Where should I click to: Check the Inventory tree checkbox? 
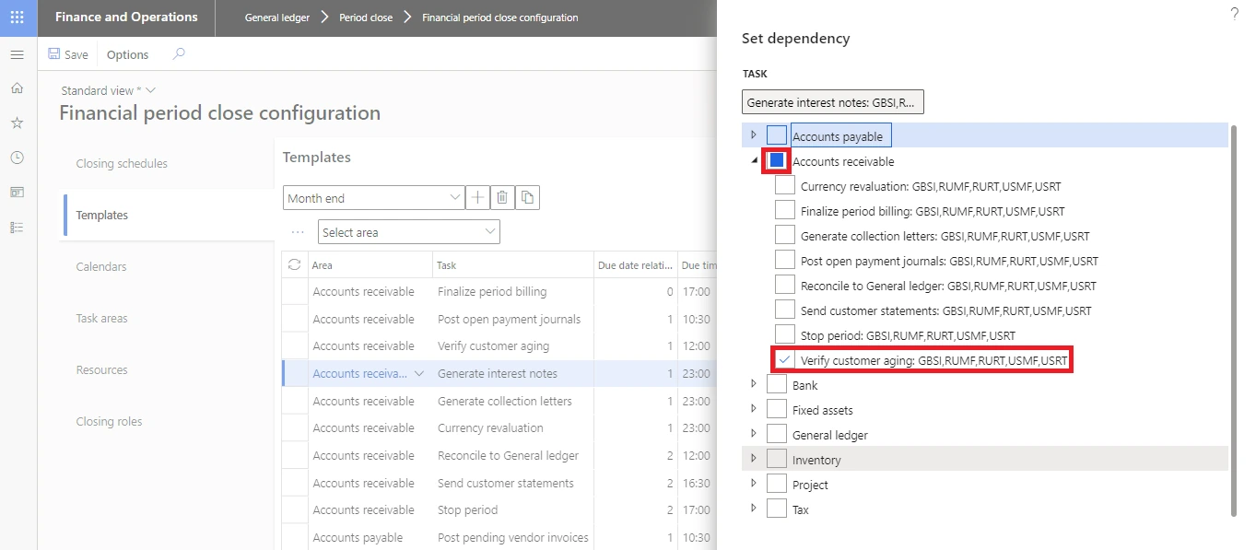coord(777,459)
